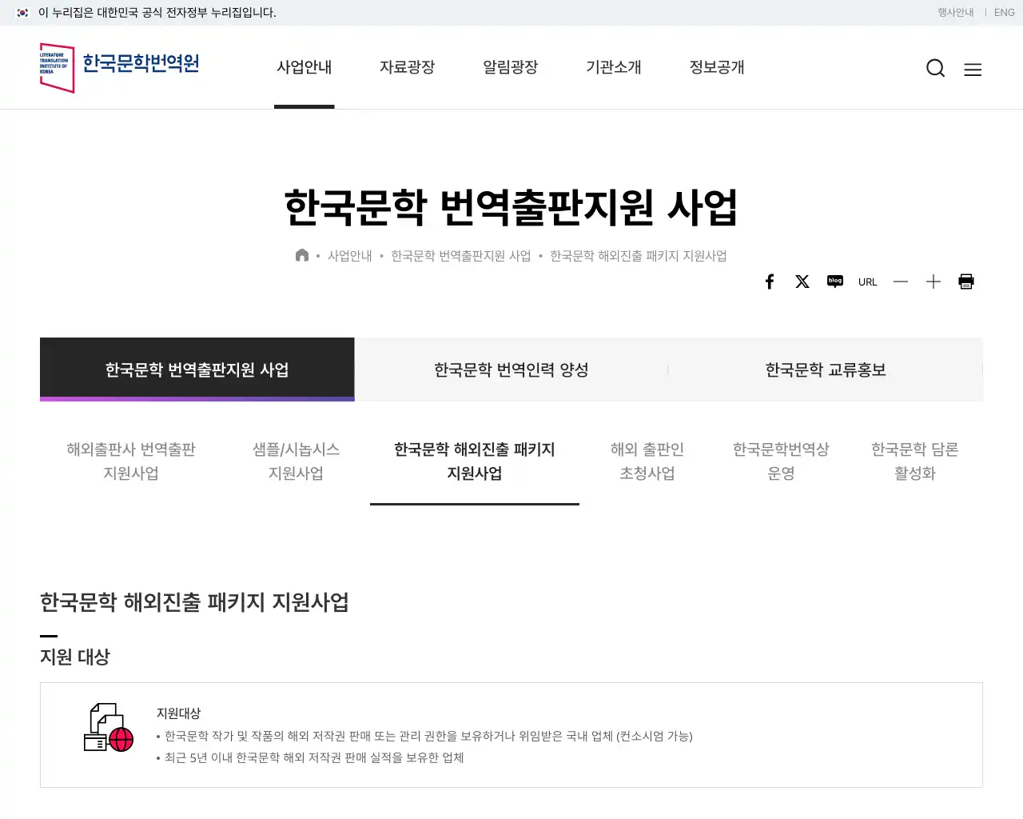This screenshot has width=1023, height=819.
Task: Open the 사업안내 menu
Action: pyautogui.click(x=305, y=67)
